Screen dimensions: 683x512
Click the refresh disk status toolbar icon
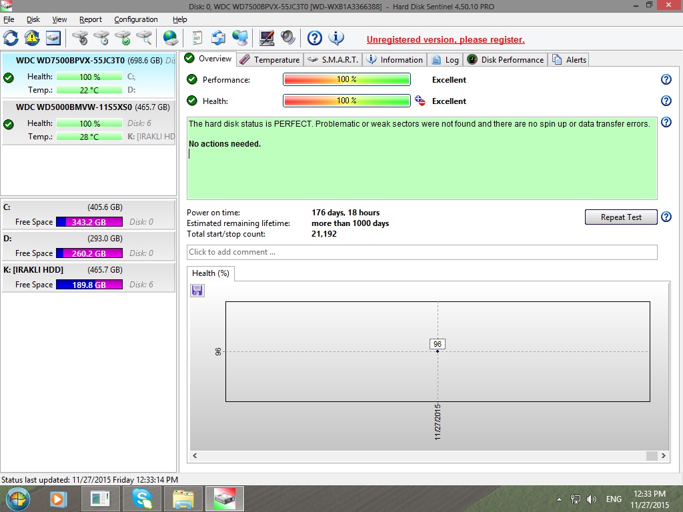pyautogui.click(x=11, y=38)
